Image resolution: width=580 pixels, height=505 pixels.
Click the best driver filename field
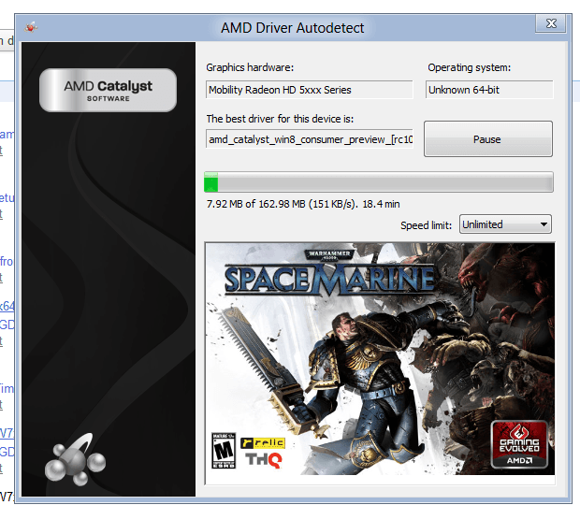310,139
